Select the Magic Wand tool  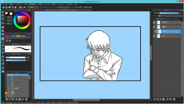(x=3, y=46)
